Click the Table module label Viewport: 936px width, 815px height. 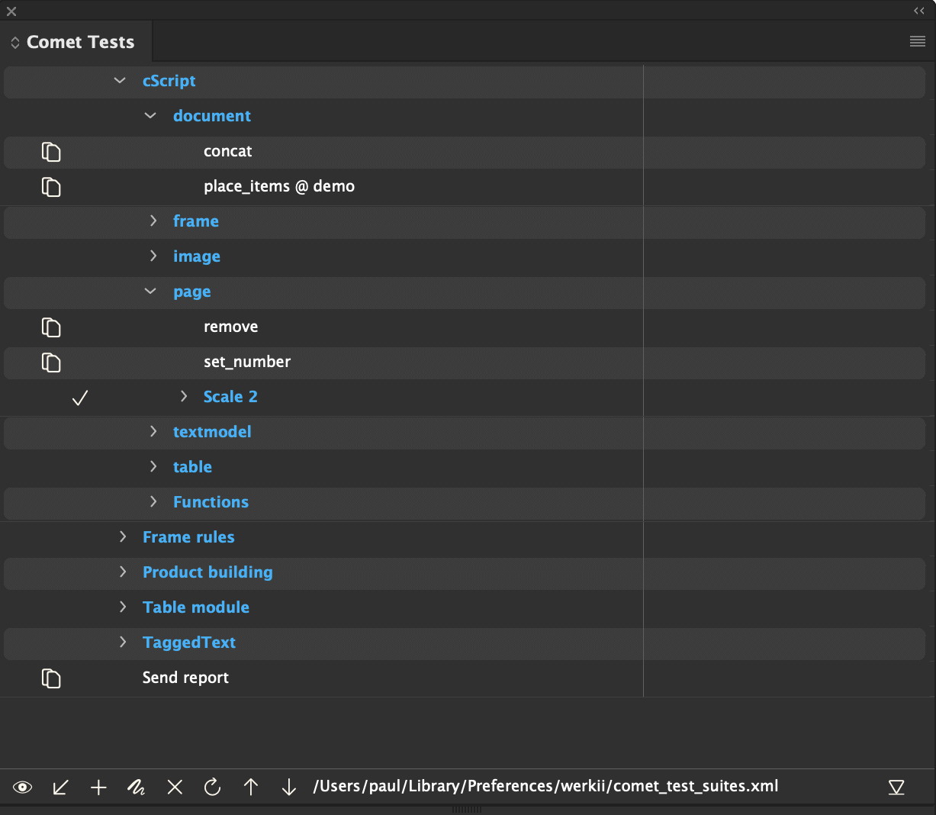[196, 607]
